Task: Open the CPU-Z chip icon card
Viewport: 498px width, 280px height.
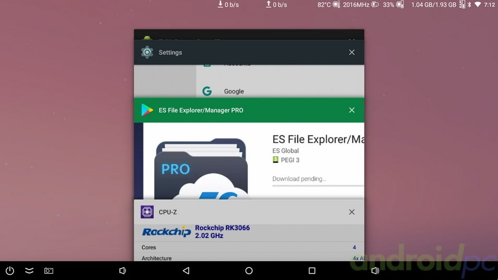Action: (x=147, y=212)
